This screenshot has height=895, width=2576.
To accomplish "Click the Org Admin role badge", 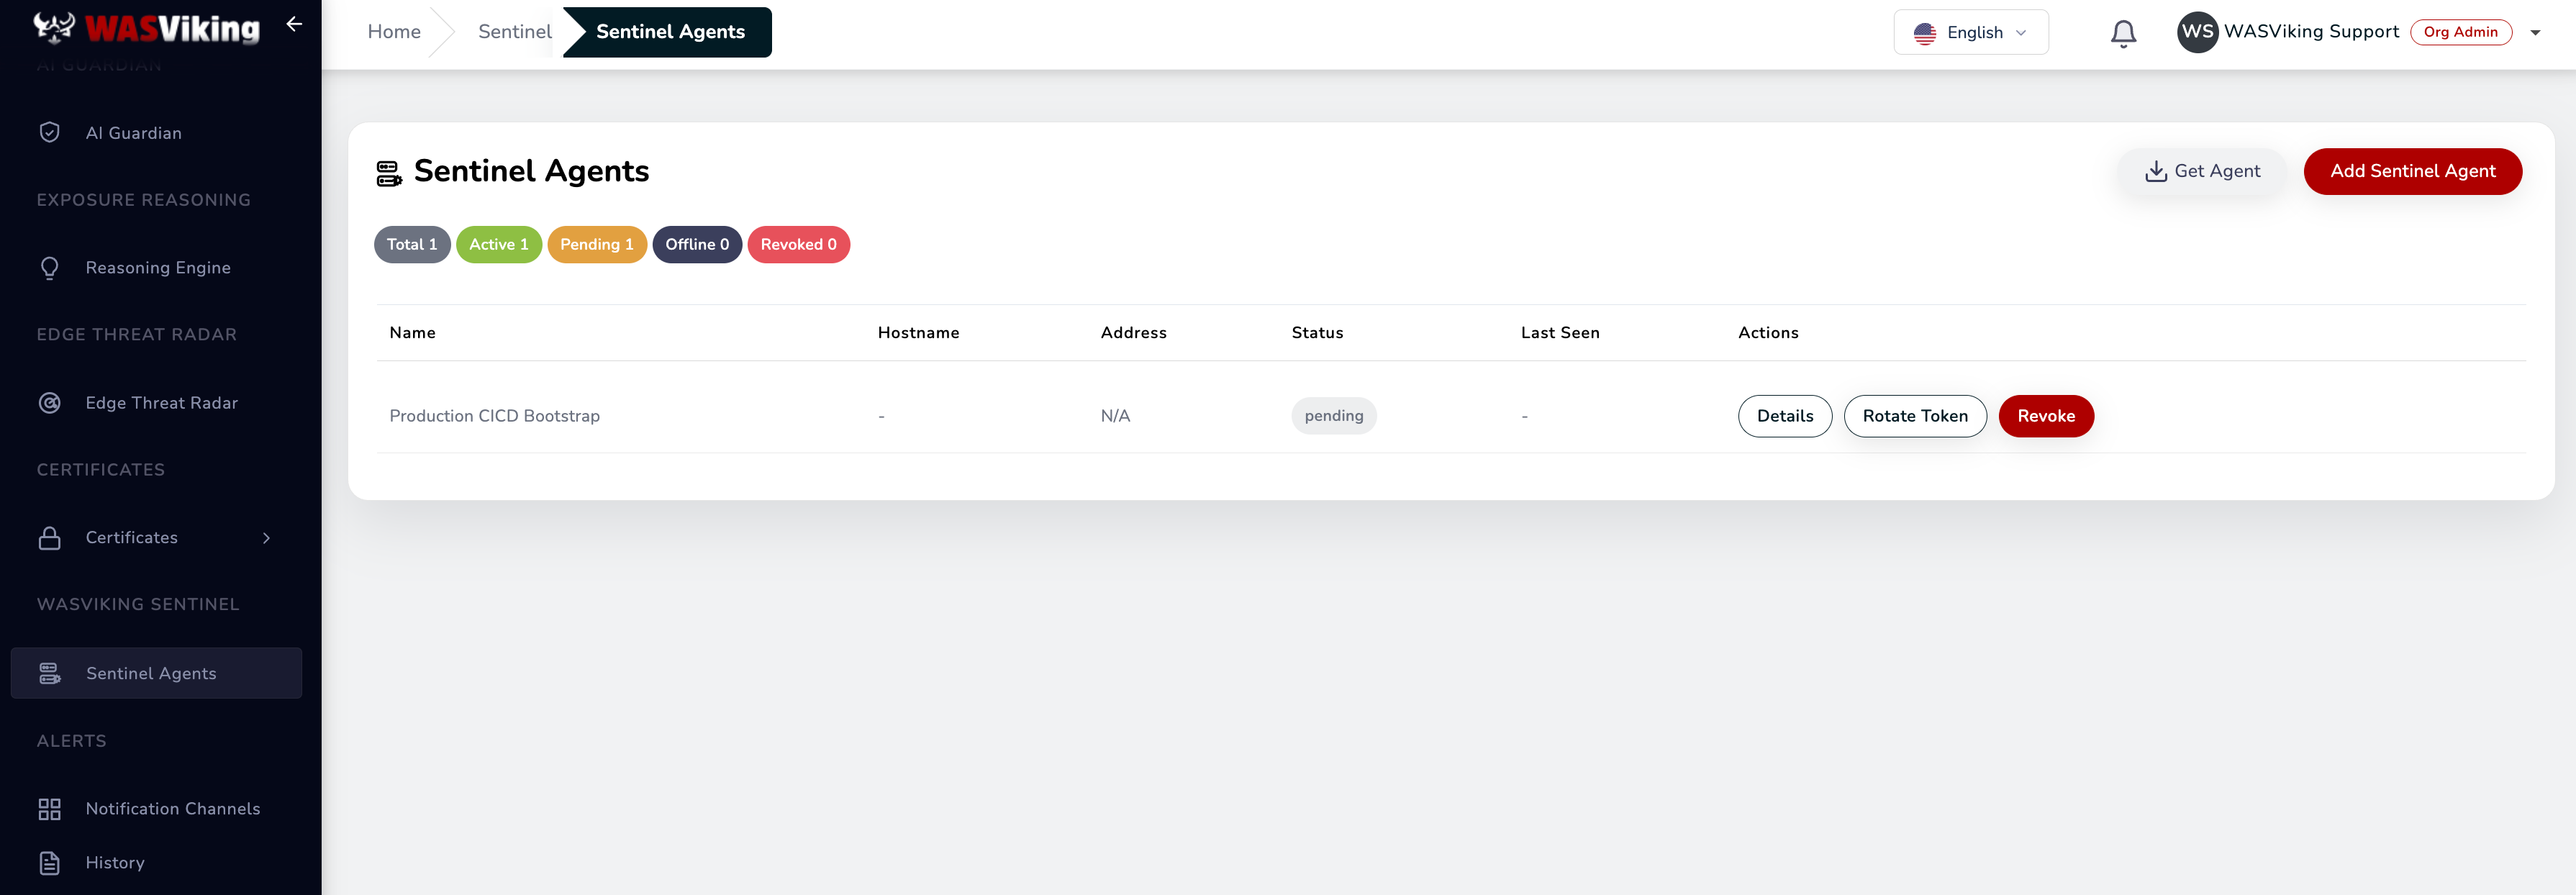I will click(x=2461, y=32).
